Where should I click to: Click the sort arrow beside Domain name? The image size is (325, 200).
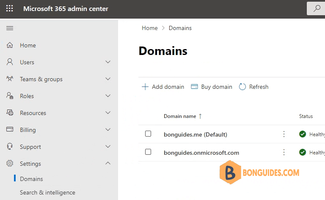(x=200, y=116)
